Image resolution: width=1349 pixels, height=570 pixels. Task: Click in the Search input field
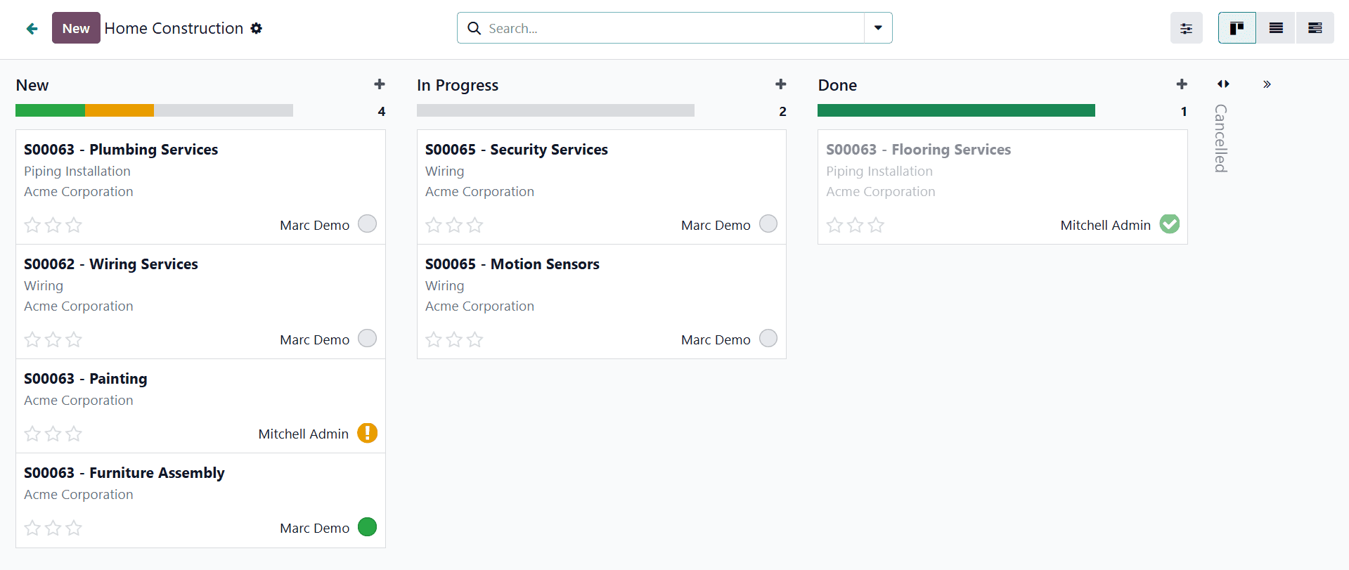675,28
